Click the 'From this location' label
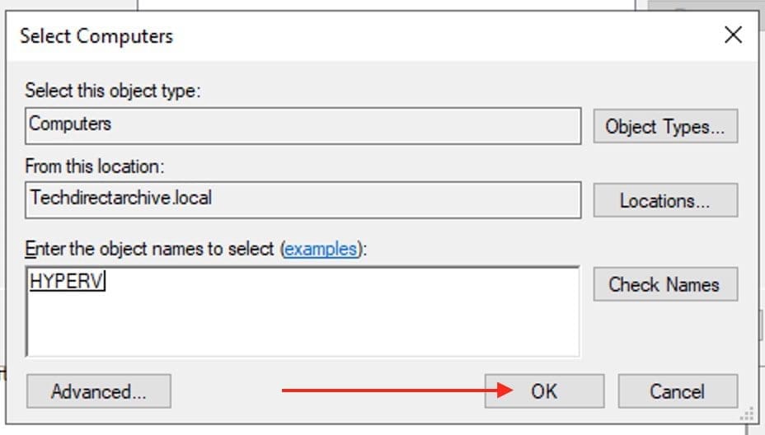Screen dimensions: 765x435 [x=96, y=166]
